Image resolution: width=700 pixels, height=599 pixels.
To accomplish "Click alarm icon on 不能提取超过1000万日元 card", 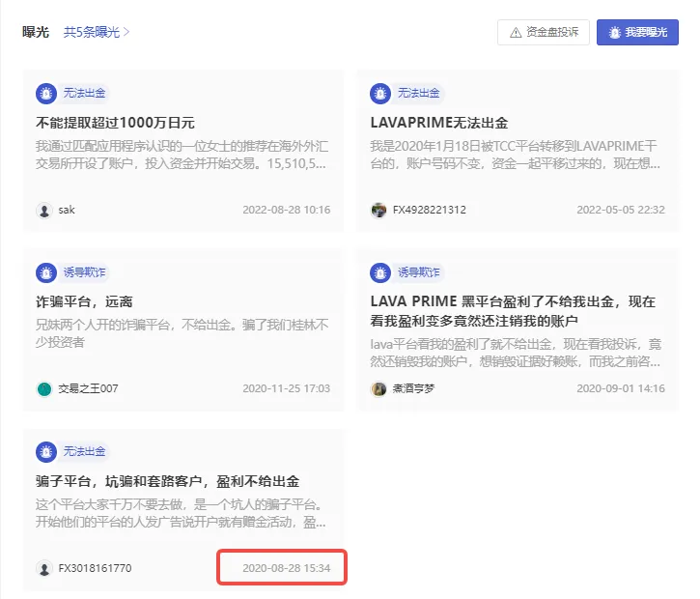I will (46, 94).
